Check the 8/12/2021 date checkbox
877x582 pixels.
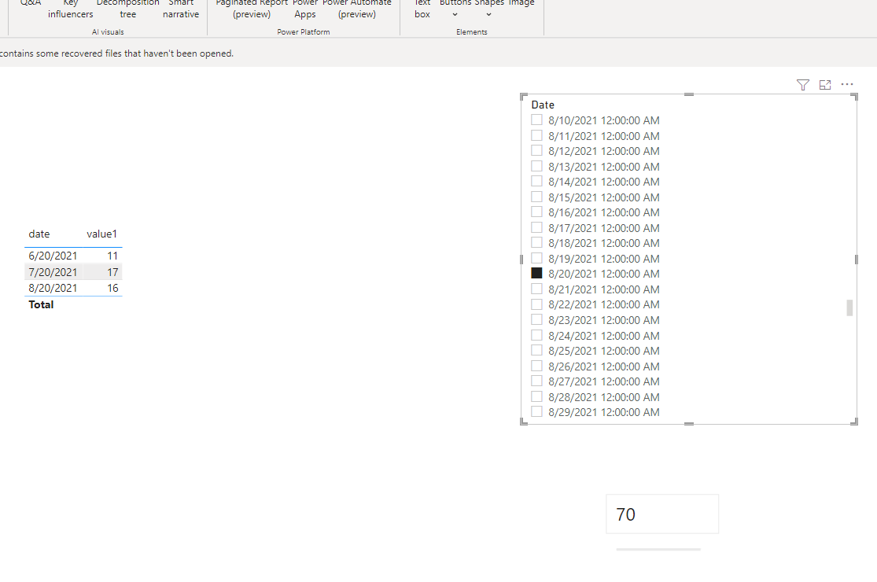(536, 150)
